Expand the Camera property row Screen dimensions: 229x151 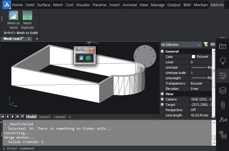(162, 99)
